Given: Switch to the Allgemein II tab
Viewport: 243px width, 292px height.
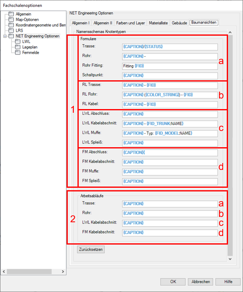Looking at the screenshot, I should (x=103, y=23).
